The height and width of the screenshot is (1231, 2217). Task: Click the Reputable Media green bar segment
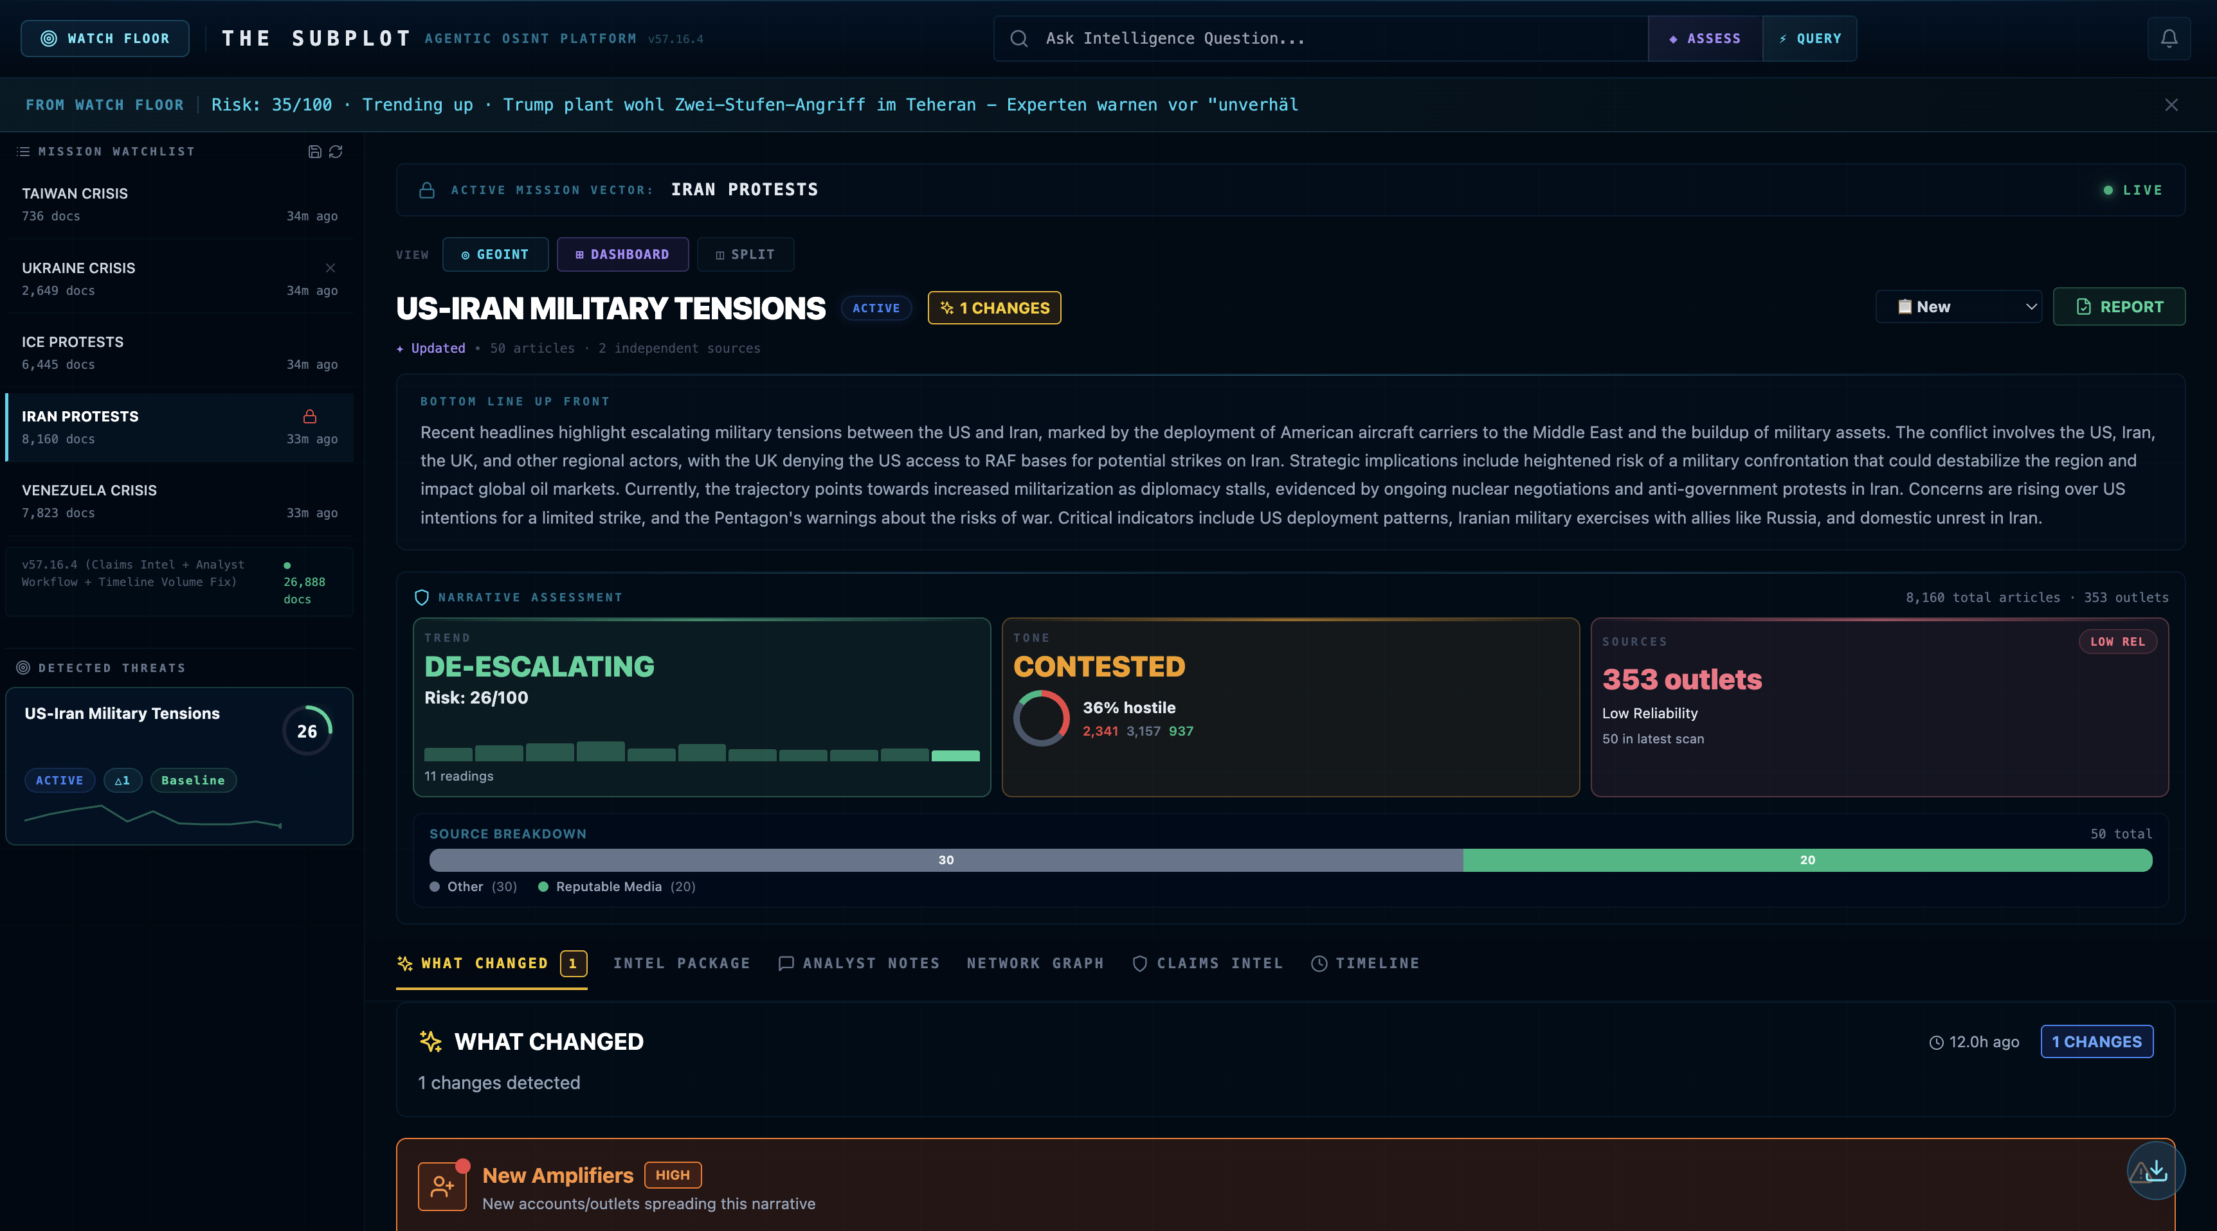tap(1807, 860)
